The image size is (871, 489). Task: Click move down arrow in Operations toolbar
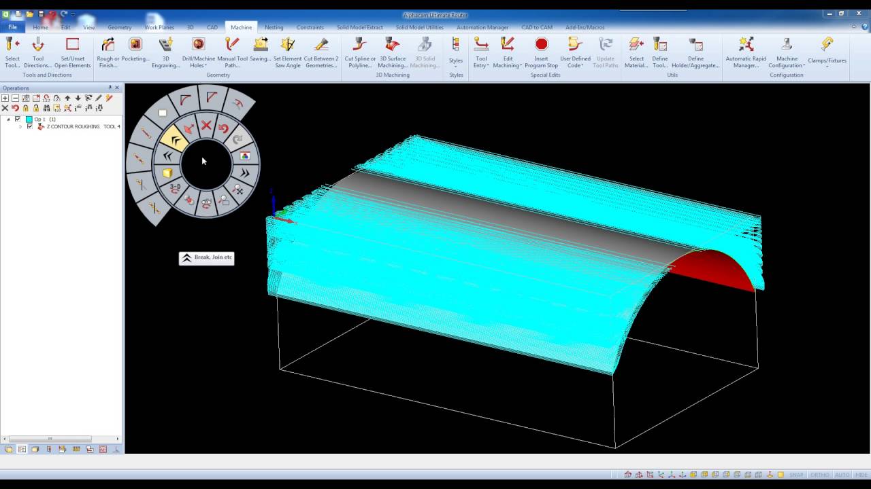[78, 98]
